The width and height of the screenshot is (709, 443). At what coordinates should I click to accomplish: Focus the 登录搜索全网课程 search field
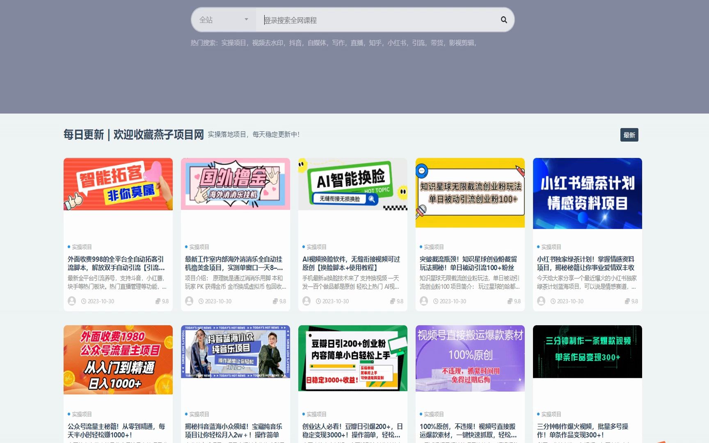coord(375,20)
